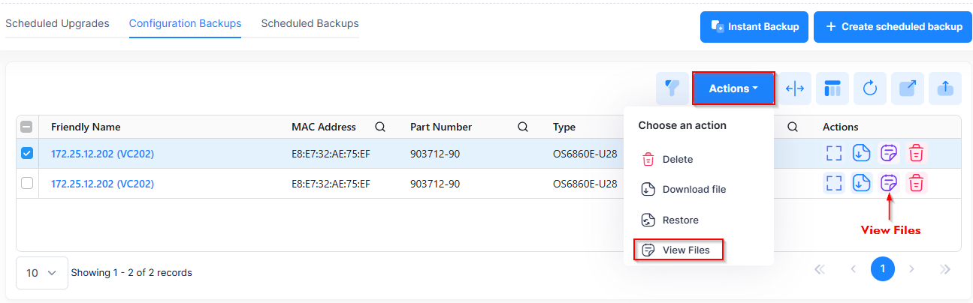Click the fit column width icon
973x303 pixels.
[794, 88]
